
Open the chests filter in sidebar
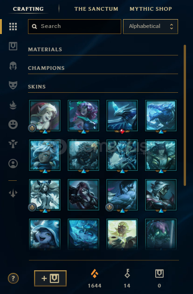coord(13,46)
